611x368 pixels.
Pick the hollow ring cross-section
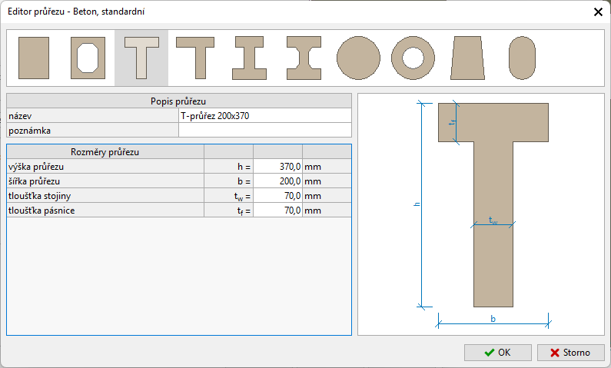point(413,58)
